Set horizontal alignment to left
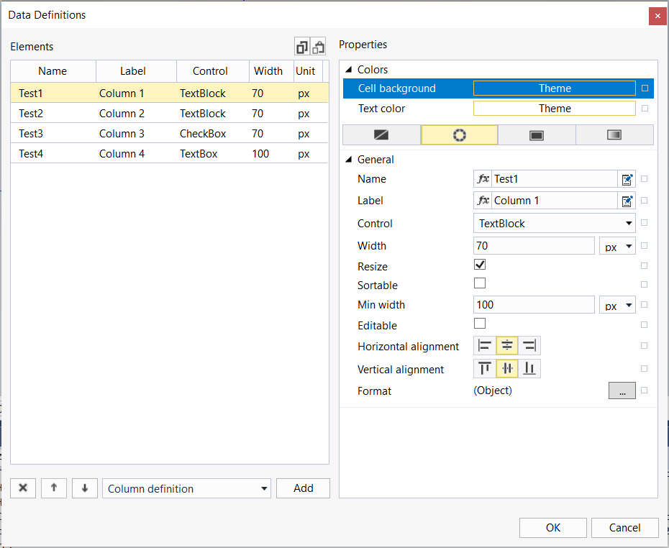669x548 pixels. pyautogui.click(x=485, y=345)
